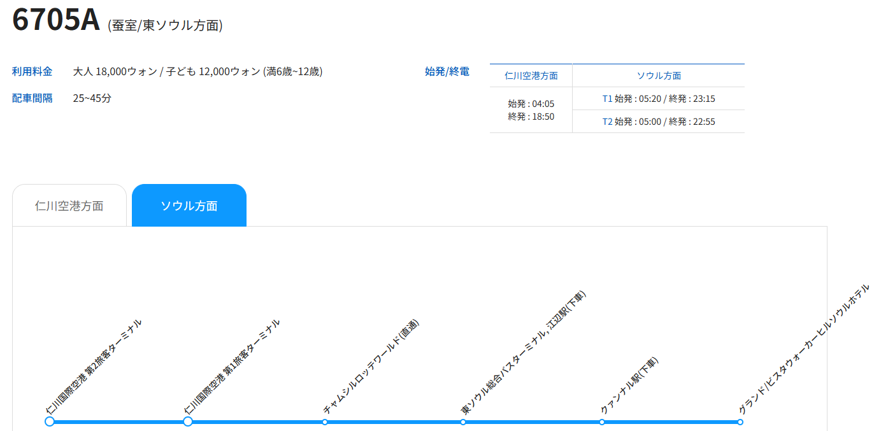Click the 東ソウル総合バスターミナル stop circle
This screenshot has height=431, width=874.
463,422
